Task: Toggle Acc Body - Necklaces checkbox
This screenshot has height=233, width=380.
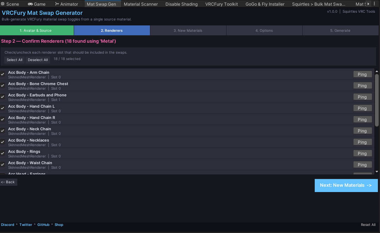Action: (2, 142)
